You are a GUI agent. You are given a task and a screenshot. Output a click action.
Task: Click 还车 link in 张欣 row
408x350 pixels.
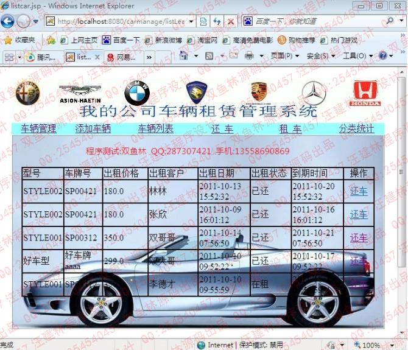point(359,215)
